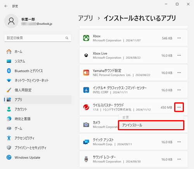Open Bluetooth とデバイス settings
The width and height of the screenshot is (194, 169).
(x=38, y=71)
